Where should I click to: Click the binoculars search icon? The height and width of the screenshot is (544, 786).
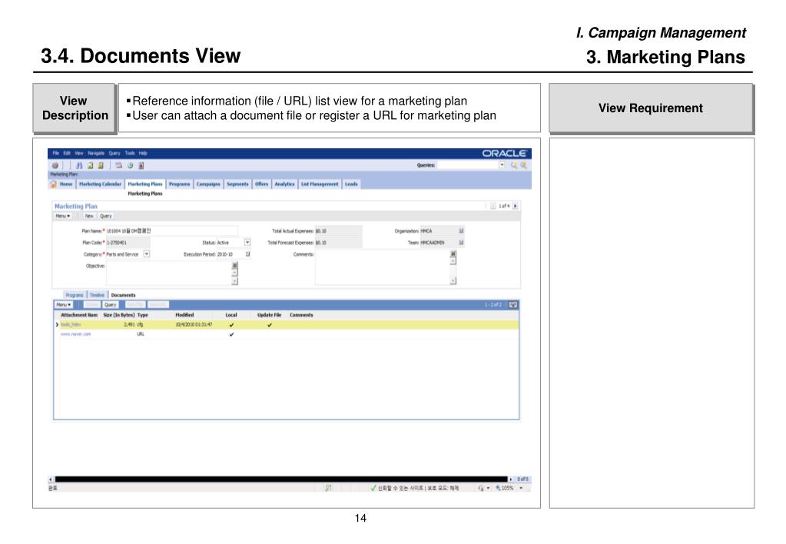[79, 165]
